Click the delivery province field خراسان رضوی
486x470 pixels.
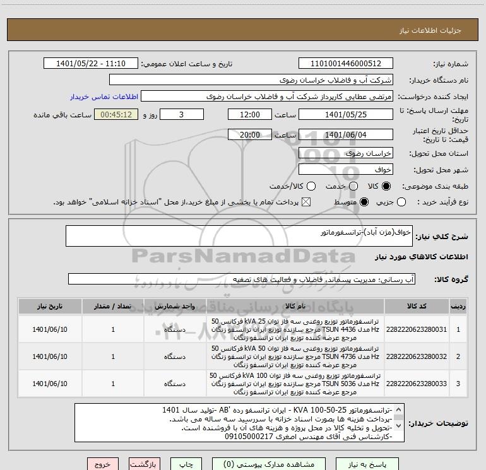(346, 153)
